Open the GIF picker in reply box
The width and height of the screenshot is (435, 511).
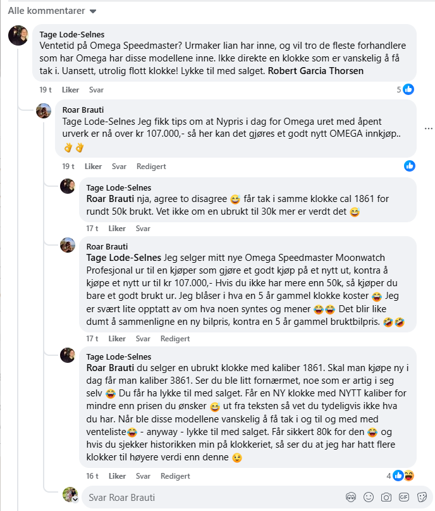click(x=403, y=497)
